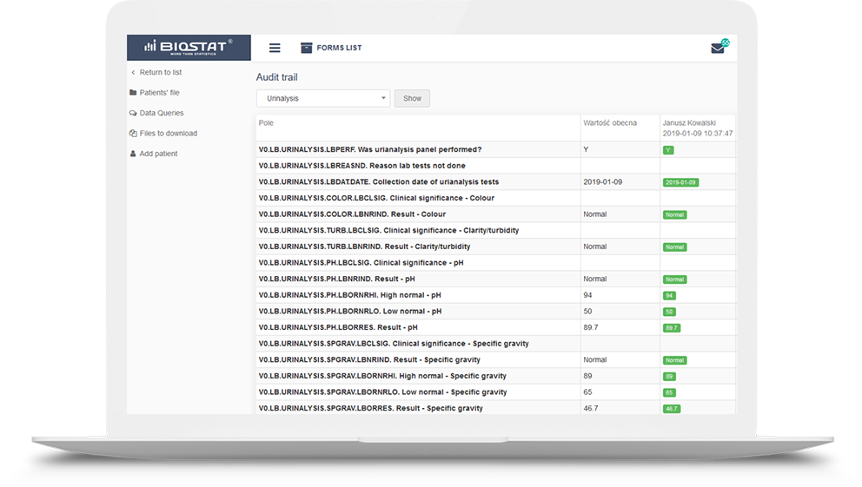Click the Forms List archive icon
Viewport: 862px width, 487px height.
[306, 48]
